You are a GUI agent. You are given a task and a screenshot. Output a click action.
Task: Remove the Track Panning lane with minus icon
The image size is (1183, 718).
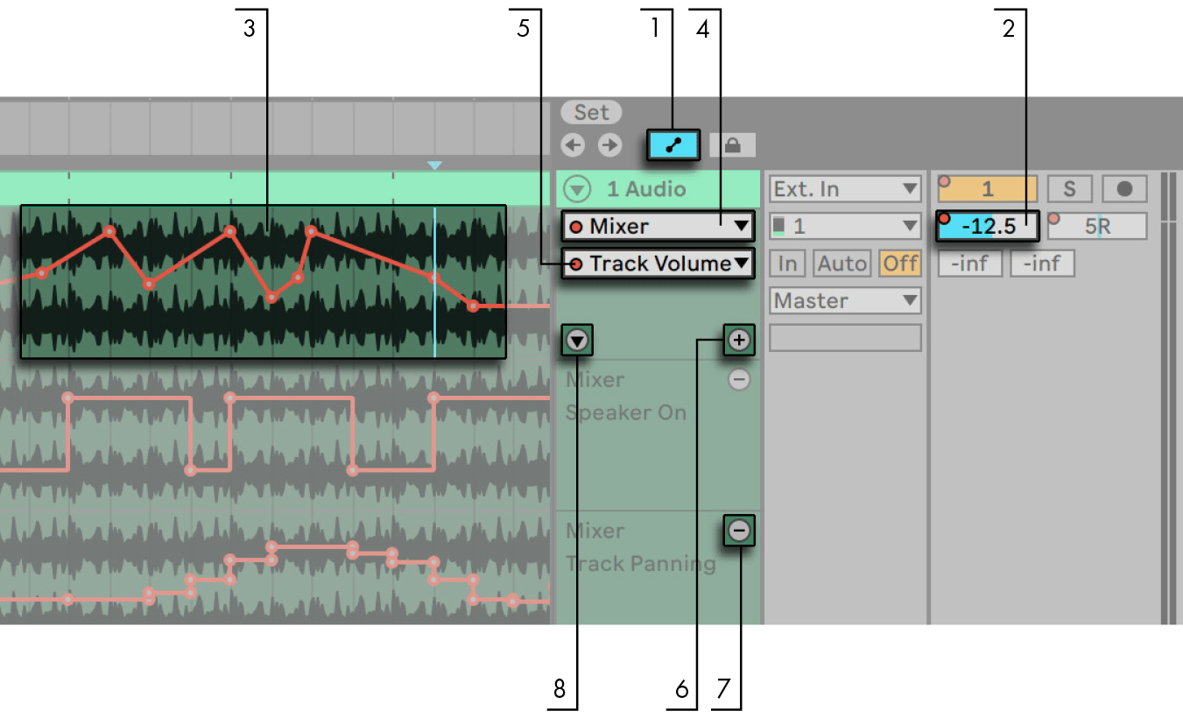(x=737, y=531)
